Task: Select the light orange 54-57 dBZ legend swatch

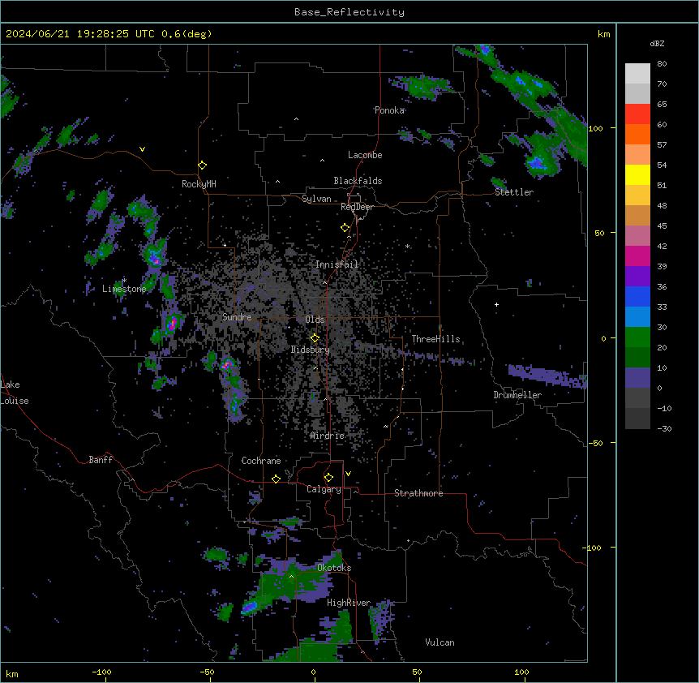Action: (x=637, y=155)
